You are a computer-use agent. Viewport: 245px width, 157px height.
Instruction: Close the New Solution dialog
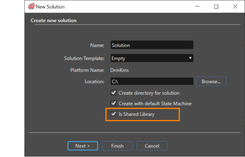(235, 7)
